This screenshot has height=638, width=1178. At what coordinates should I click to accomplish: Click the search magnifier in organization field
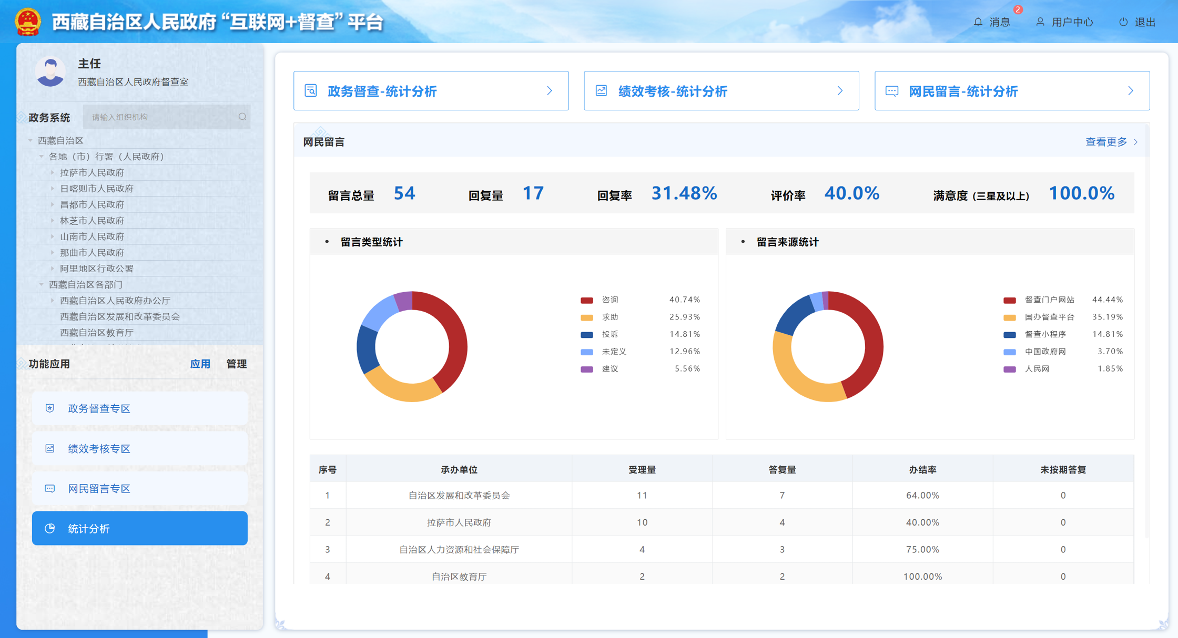coord(242,117)
